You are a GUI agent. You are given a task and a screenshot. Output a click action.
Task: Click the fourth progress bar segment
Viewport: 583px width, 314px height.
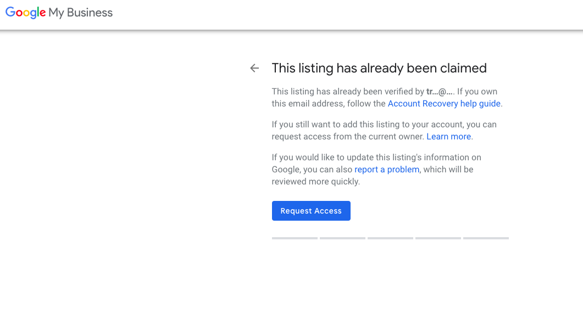tap(438, 238)
